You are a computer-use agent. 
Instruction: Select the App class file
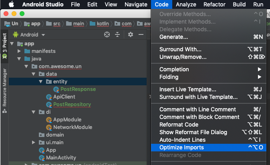tap(51, 150)
